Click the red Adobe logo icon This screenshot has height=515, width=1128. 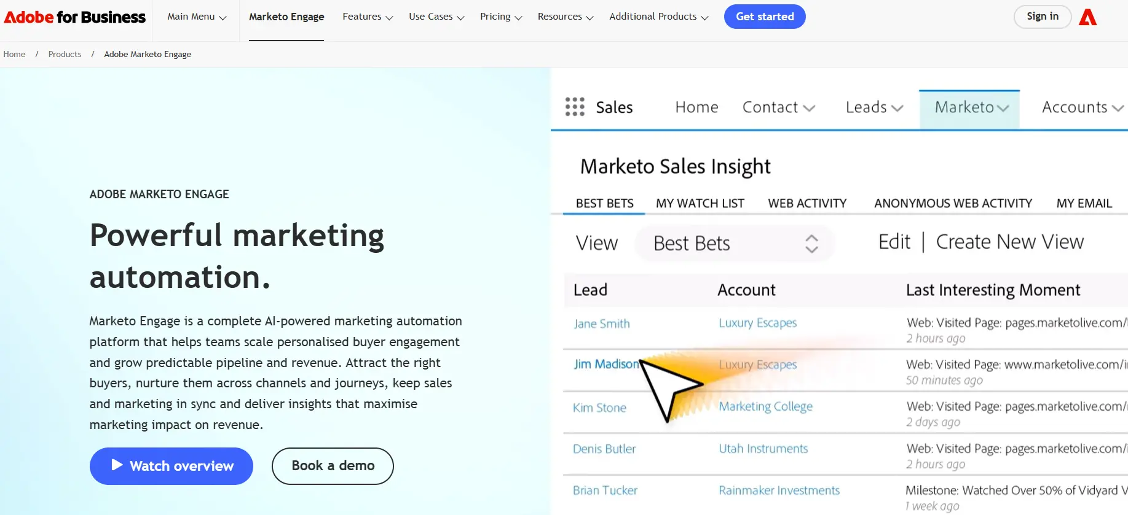point(1087,17)
